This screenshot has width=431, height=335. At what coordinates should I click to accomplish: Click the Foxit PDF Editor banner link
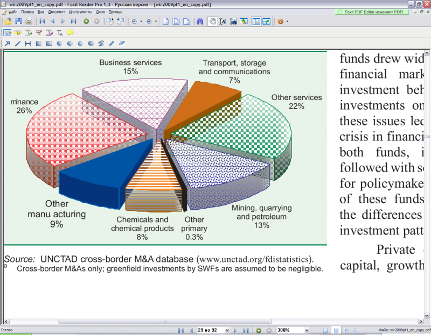click(x=371, y=12)
